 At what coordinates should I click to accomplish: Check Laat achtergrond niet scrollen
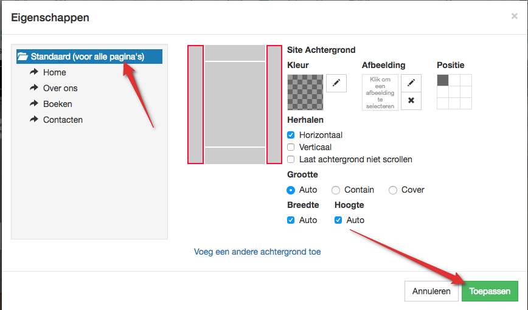pyautogui.click(x=291, y=159)
